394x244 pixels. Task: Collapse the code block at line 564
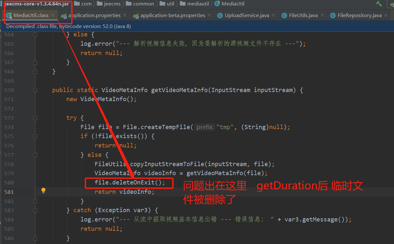click(x=35, y=34)
